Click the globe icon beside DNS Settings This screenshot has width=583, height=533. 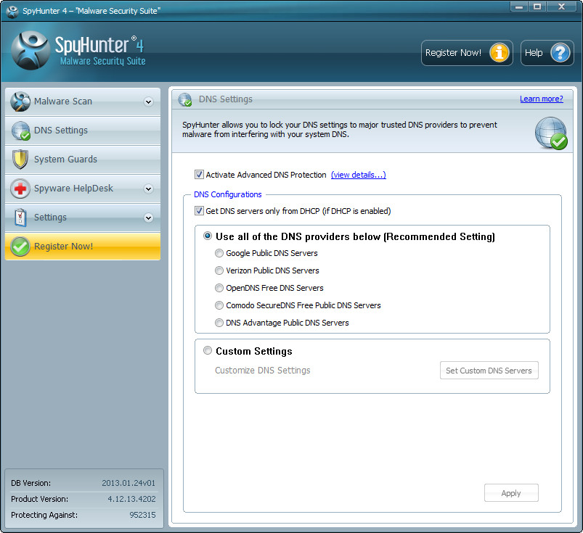(x=20, y=131)
